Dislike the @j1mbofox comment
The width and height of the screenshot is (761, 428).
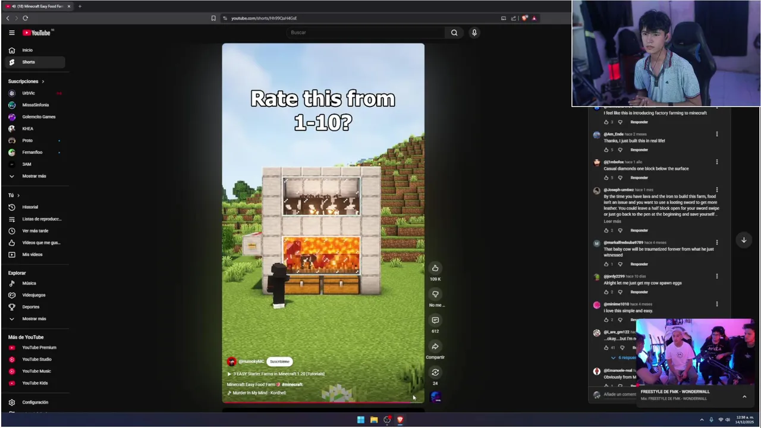pos(620,178)
